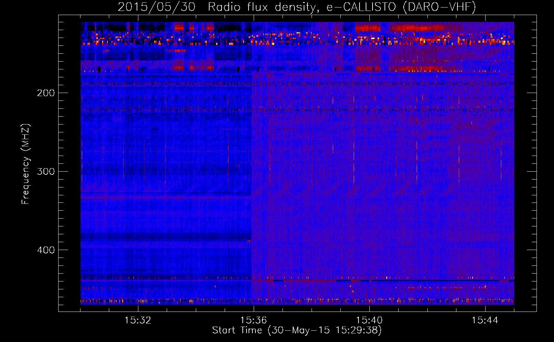Click the 'Start Time (30-May-15 15:29:38)' label

point(297,330)
